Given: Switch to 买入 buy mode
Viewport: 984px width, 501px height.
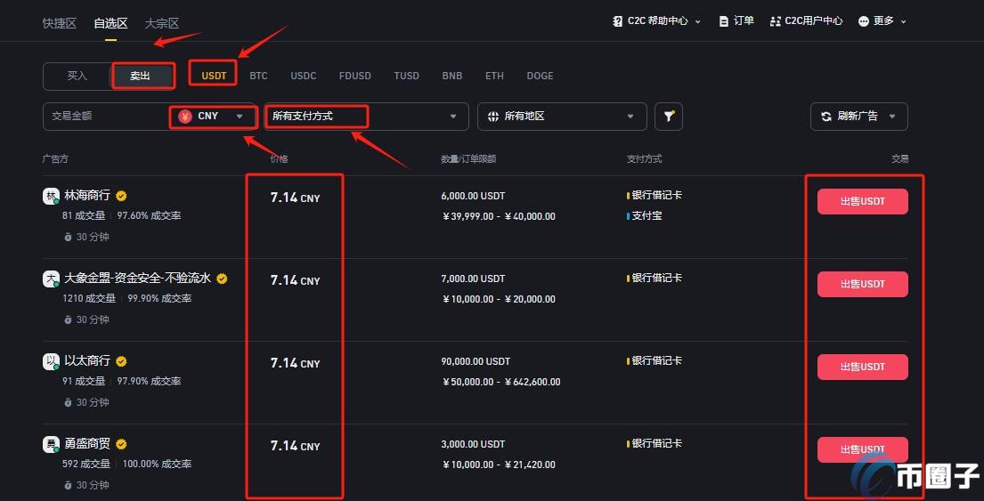Looking at the screenshot, I should point(77,76).
